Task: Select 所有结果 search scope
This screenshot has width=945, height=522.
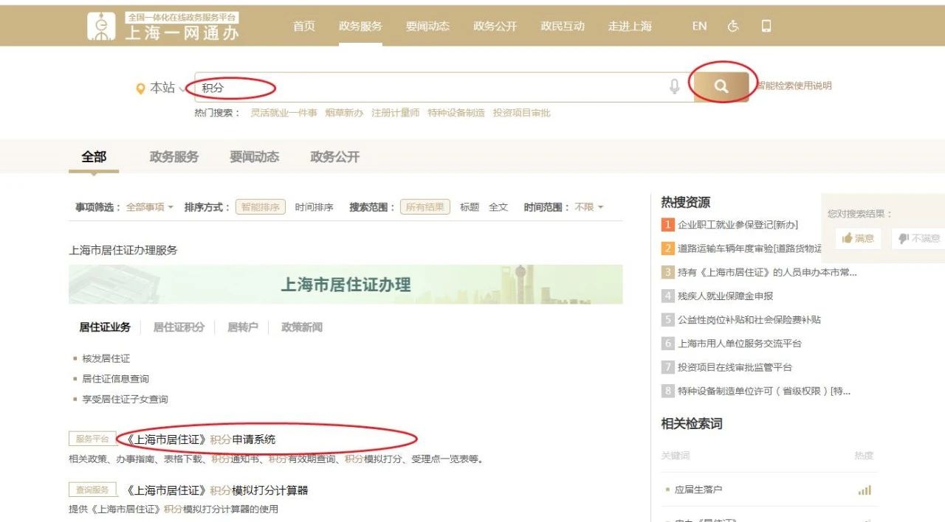Action: (x=425, y=207)
